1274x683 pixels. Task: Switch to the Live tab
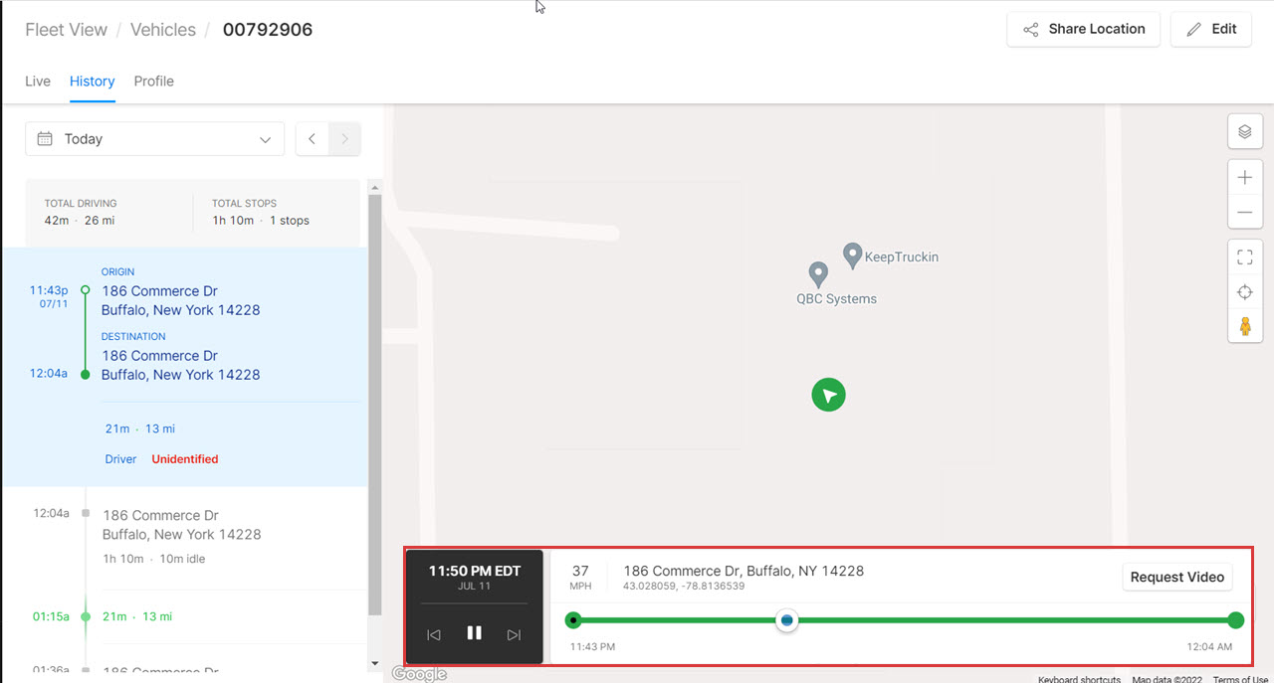click(x=37, y=81)
